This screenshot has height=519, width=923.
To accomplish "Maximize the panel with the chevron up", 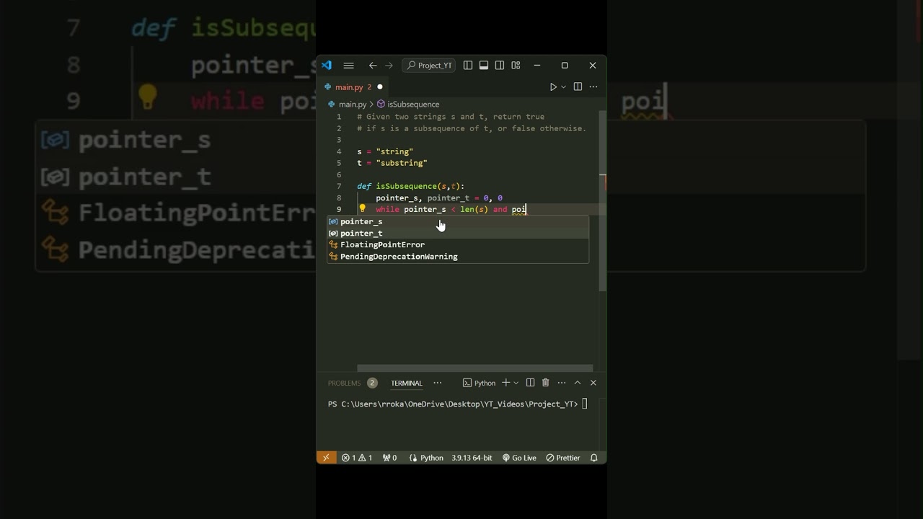I will click(578, 383).
